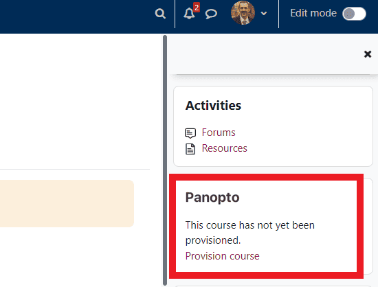Open the messaging speech bubble icon
Screen dimensions: 378x287
coord(211,14)
